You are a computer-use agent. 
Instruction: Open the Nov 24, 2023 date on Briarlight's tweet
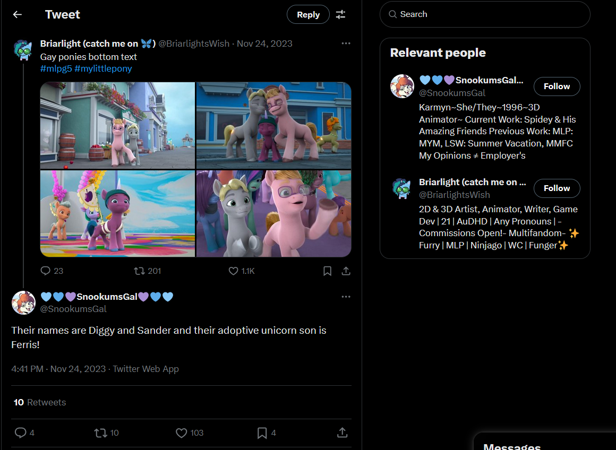[x=265, y=44]
